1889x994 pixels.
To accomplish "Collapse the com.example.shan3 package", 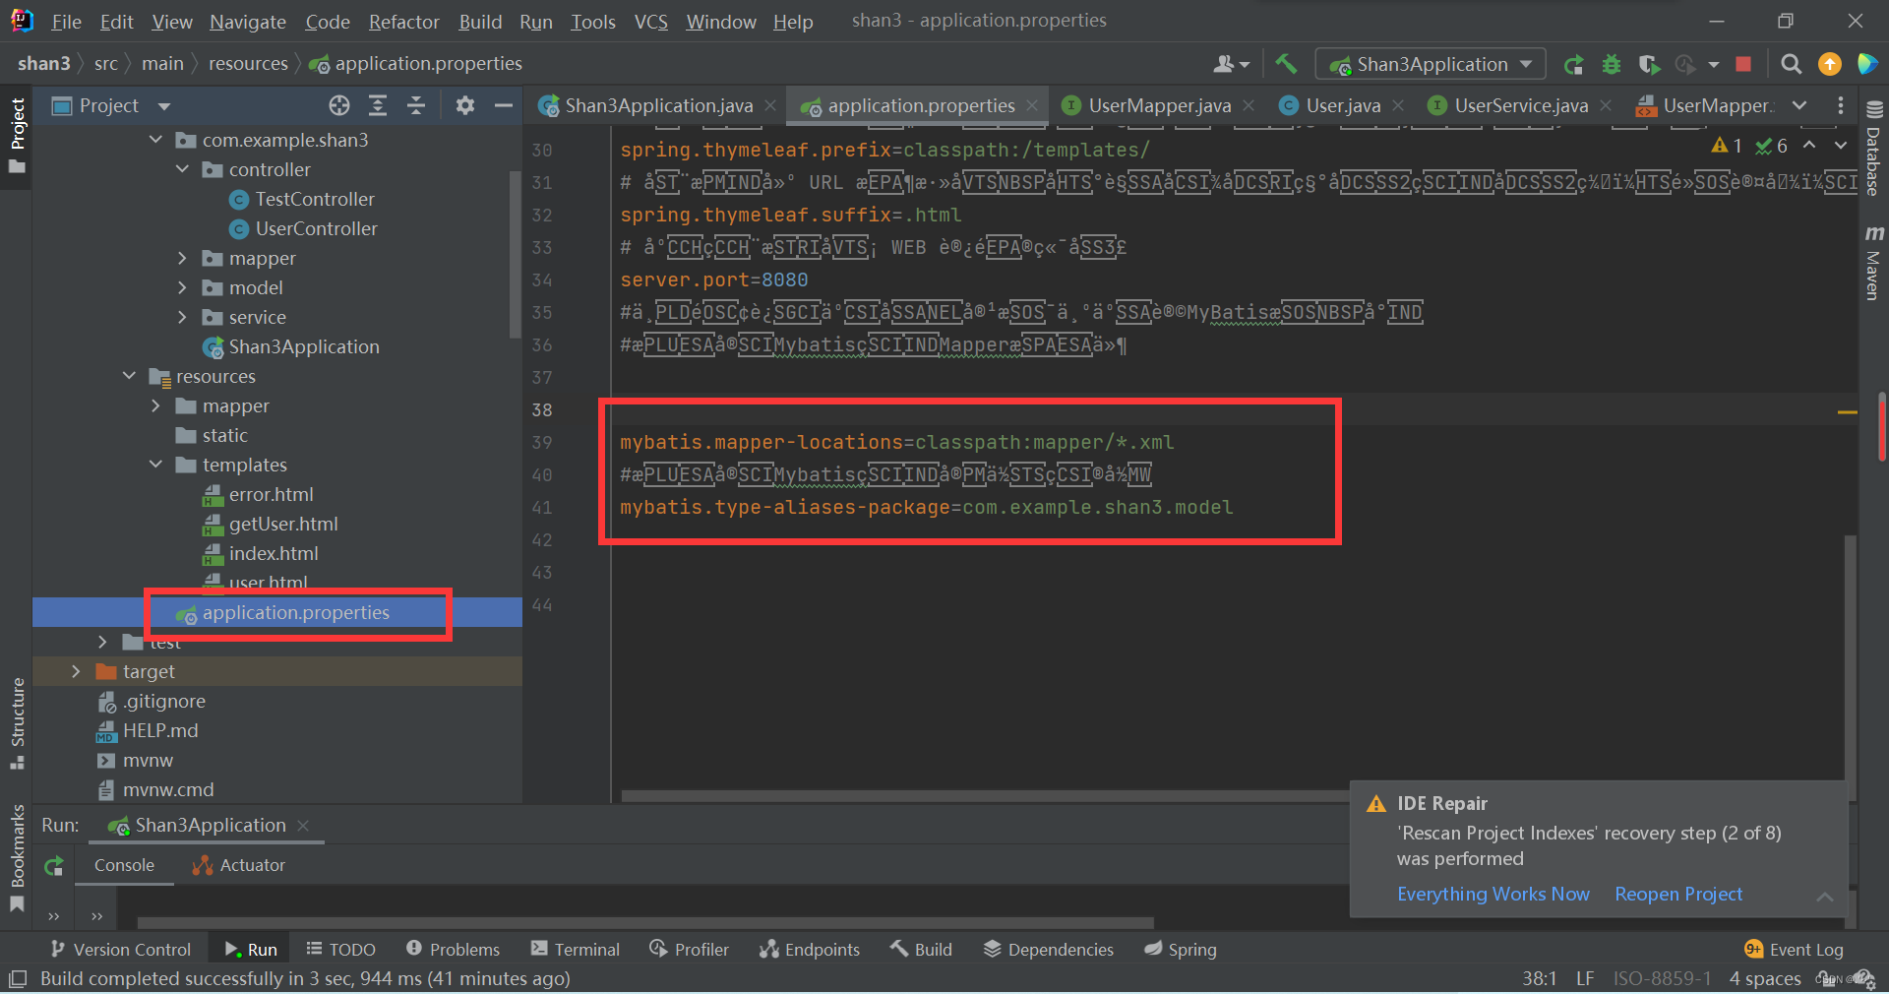I will coord(155,140).
